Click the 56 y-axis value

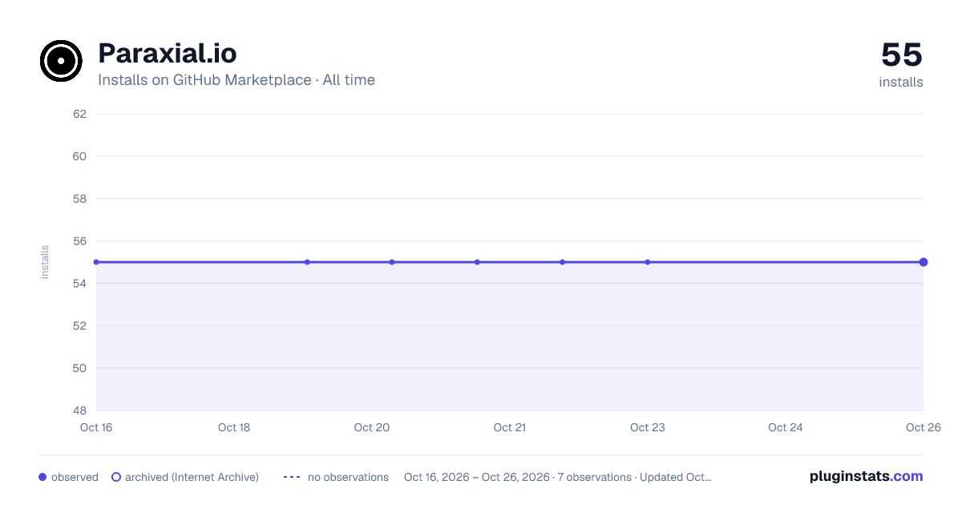[x=79, y=241]
